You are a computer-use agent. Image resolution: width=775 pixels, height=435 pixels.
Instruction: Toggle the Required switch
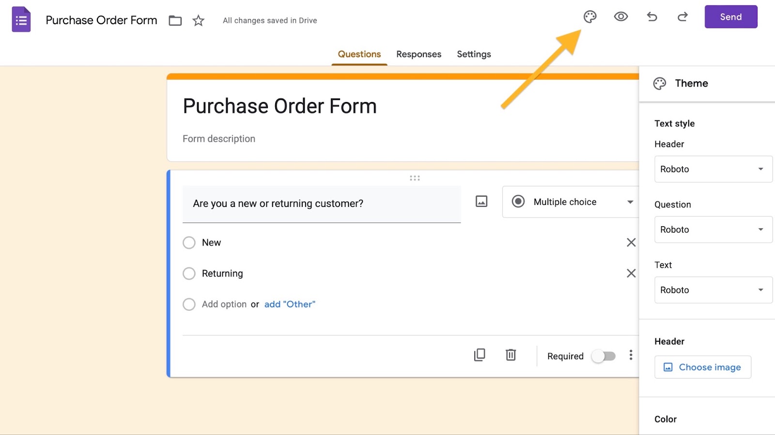[x=604, y=356]
